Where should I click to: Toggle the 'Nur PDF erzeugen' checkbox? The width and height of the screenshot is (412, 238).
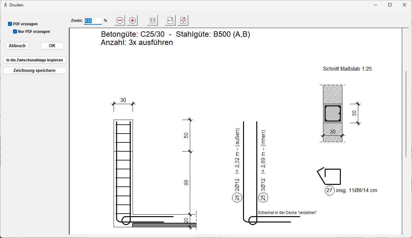click(15, 32)
